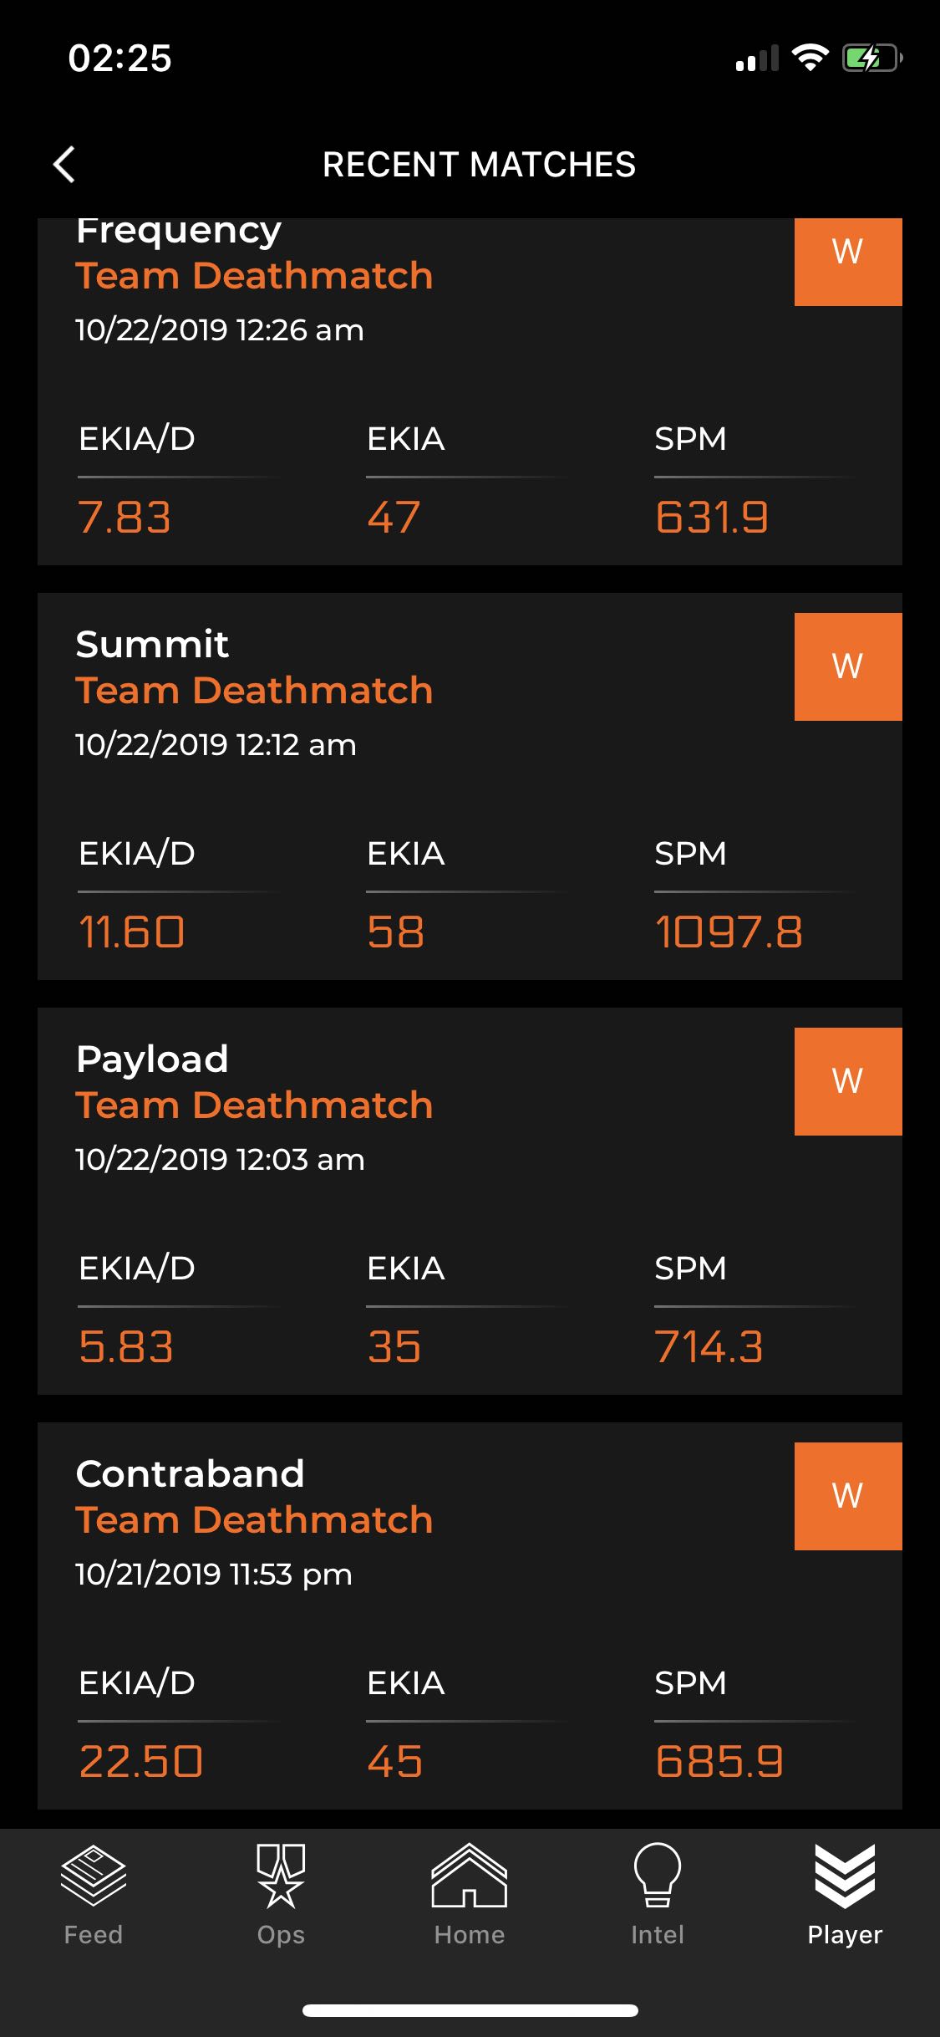The height and width of the screenshot is (2037, 940).
Task: Open the Payload match title
Action: 152,1059
